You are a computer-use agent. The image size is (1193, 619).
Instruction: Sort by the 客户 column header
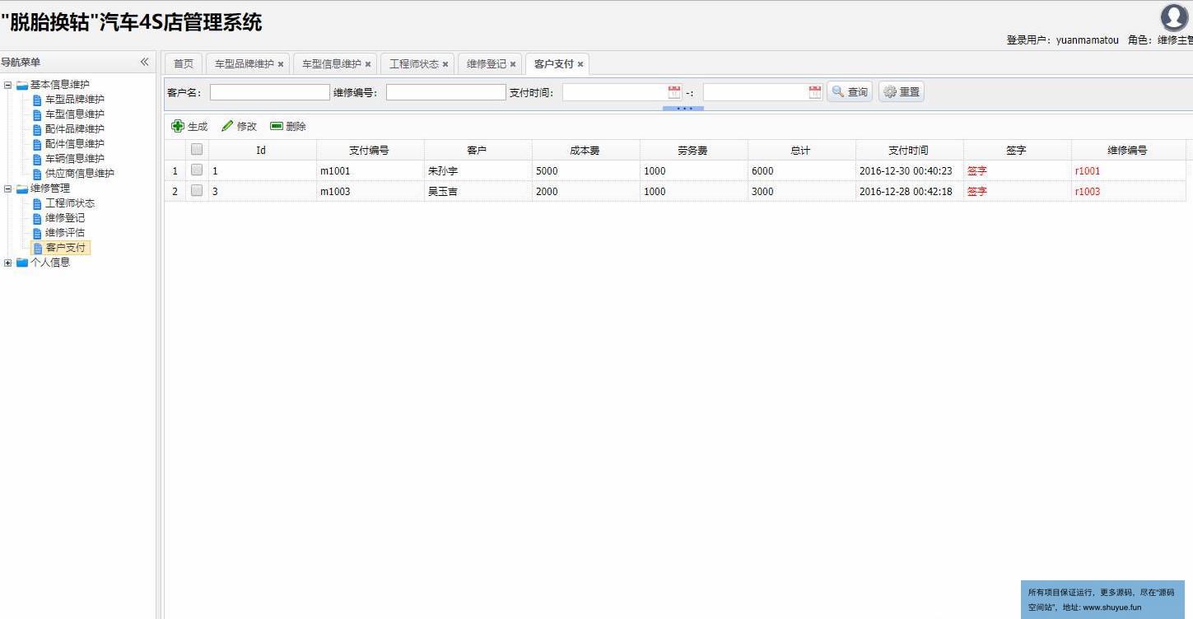point(478,151)
